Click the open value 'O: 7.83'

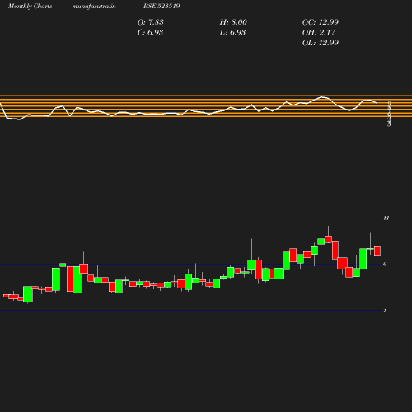click(150, 22)
